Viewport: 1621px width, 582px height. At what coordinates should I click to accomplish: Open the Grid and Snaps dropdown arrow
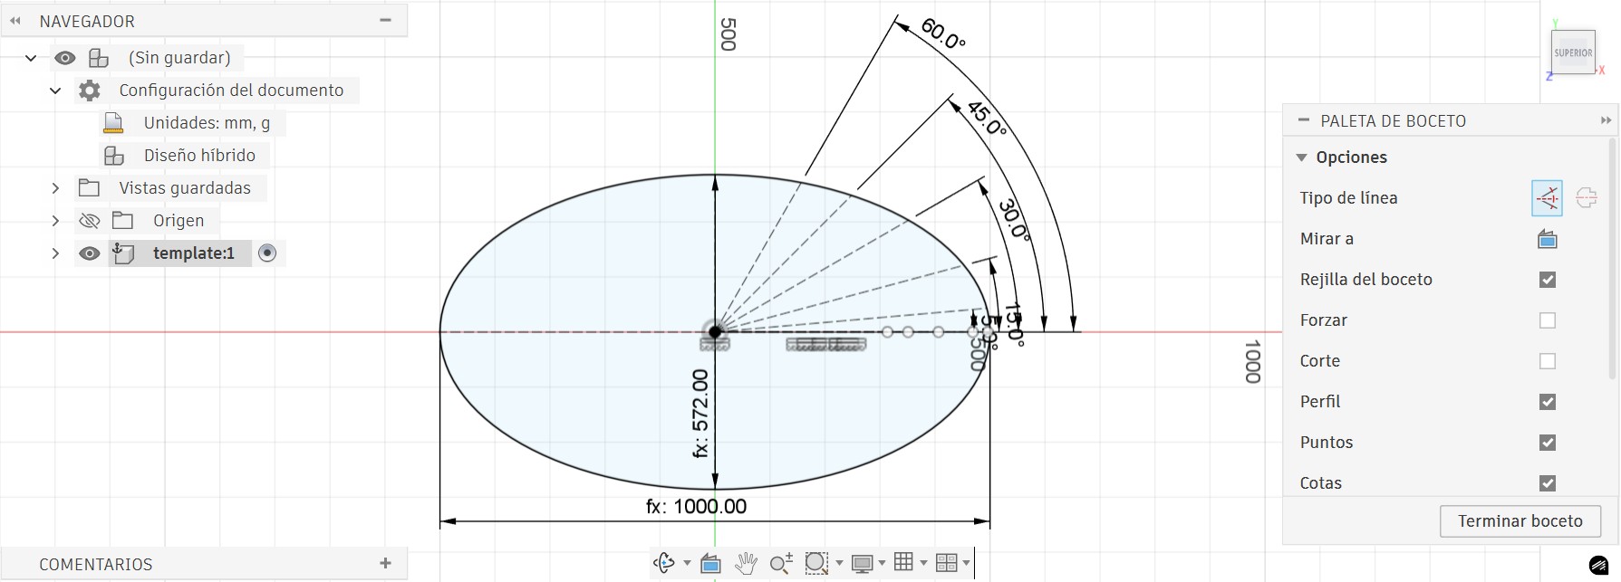click(923, 563)
